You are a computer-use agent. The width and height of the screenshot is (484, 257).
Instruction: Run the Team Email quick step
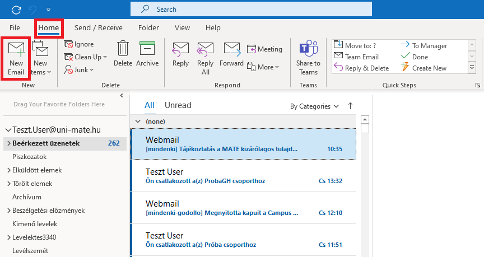[x=356, y=57]
